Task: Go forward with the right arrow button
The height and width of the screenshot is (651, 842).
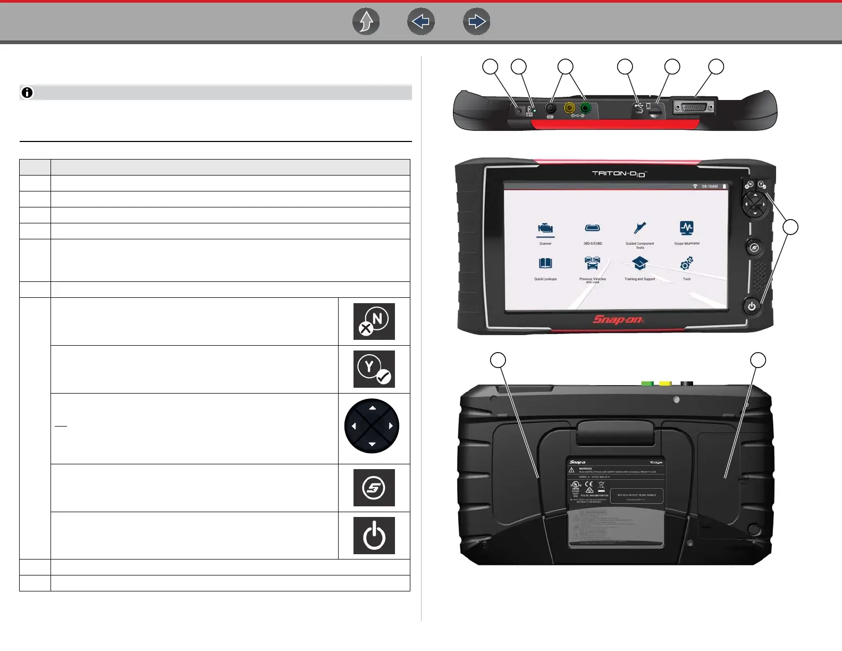Action: click(x=477, y=22)
